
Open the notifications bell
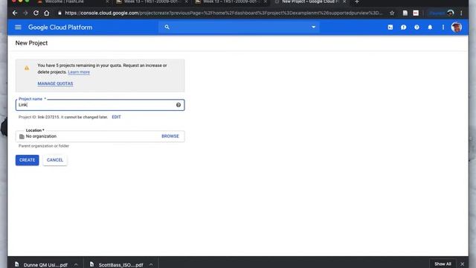430,28
